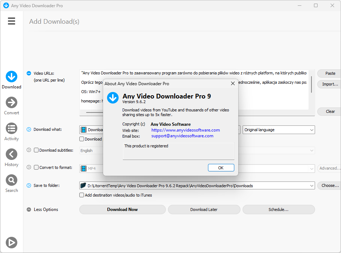Expand the Original language dropdown
This screenshot has height=253, width=341.
click(x=279, y=130)
